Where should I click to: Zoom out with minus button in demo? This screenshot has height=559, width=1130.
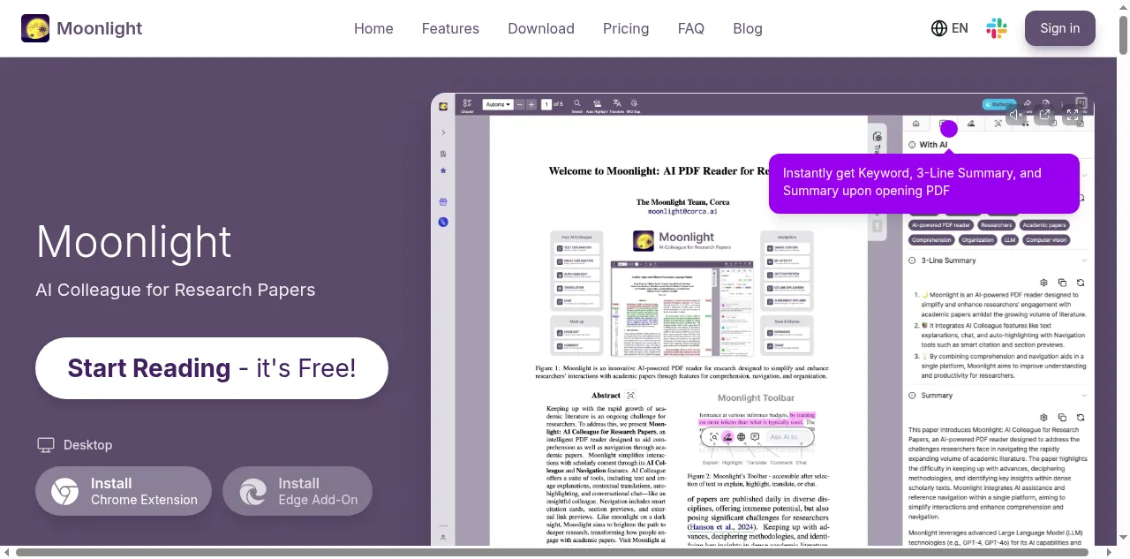point(521,104)
